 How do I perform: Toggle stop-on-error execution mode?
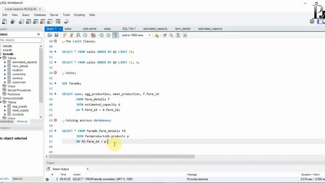click(x=93, y=35)
